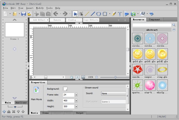Open the Background color swatch
The height and width of the screenshot is (120, 179).
point(65,89)
